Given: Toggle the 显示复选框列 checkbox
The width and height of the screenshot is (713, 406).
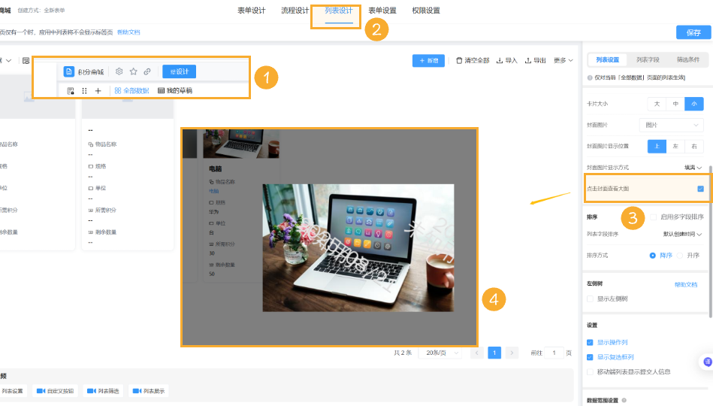Looking at the screenshot, I should (x=591, y=357).
